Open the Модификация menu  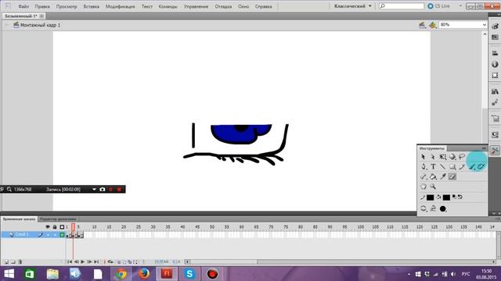[x=120, y=6]
